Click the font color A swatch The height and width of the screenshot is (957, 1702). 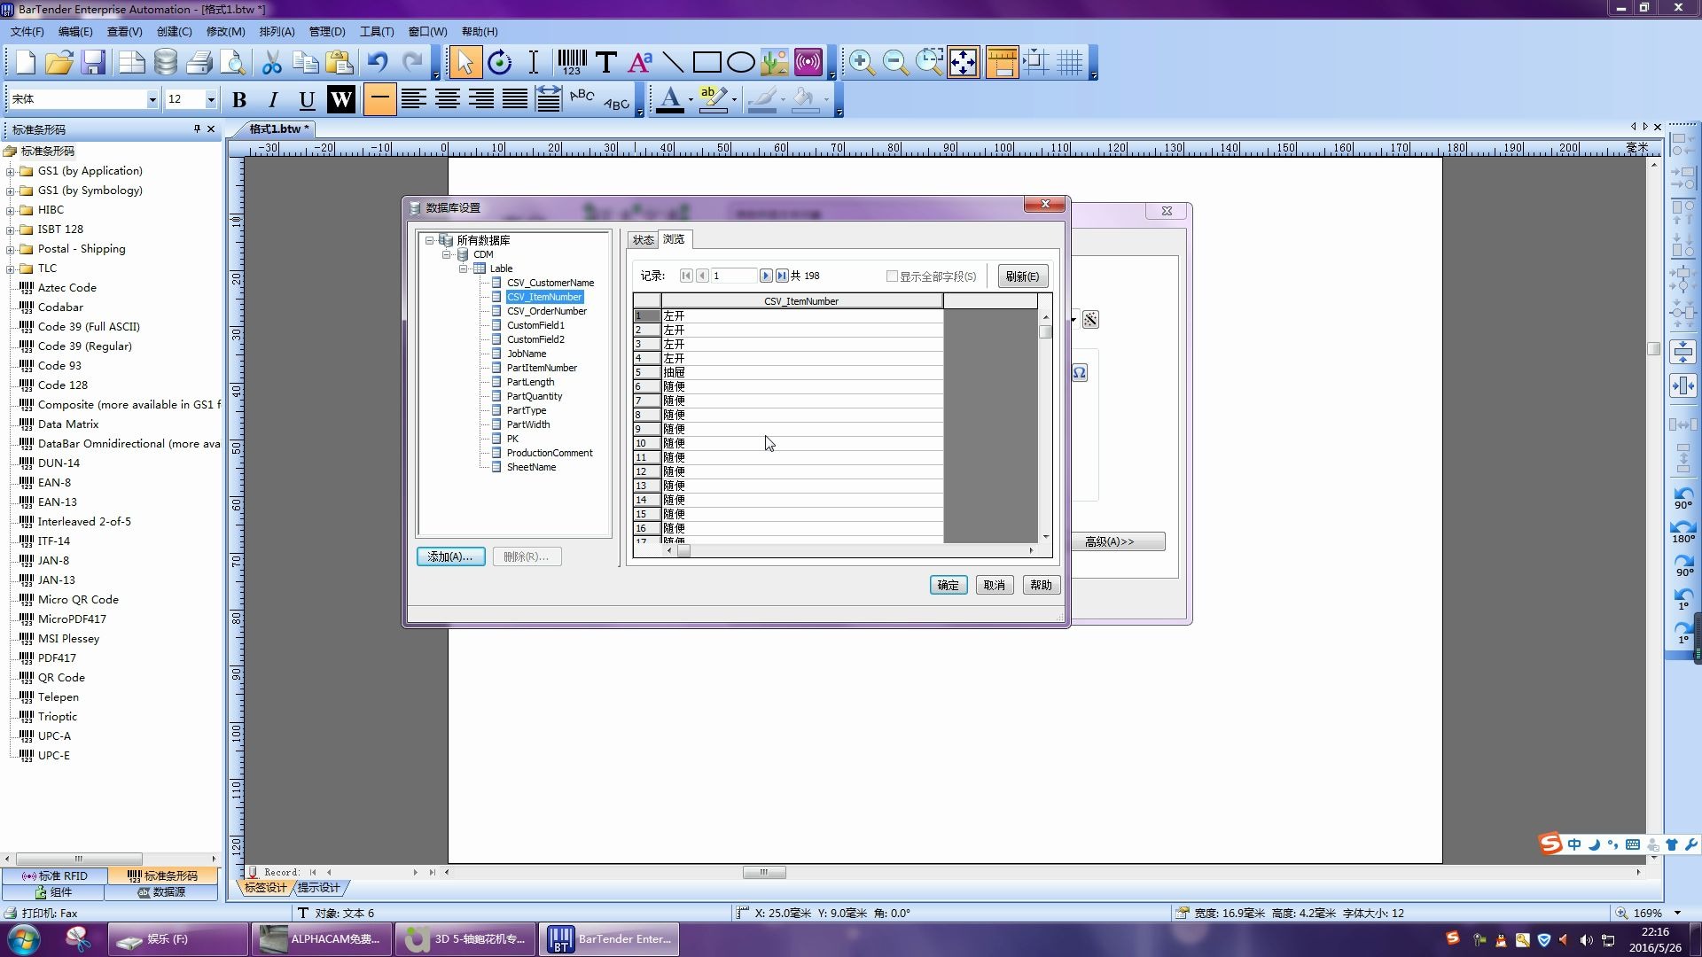(669, 98)
